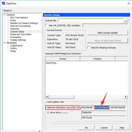Click the OK button
Screen dimensions: 132x132
click(86, 128)
